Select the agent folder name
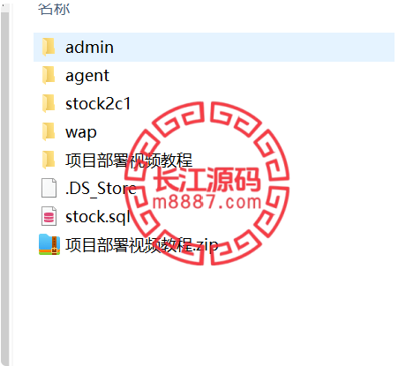The image size is (406, 366). [87, 76]
